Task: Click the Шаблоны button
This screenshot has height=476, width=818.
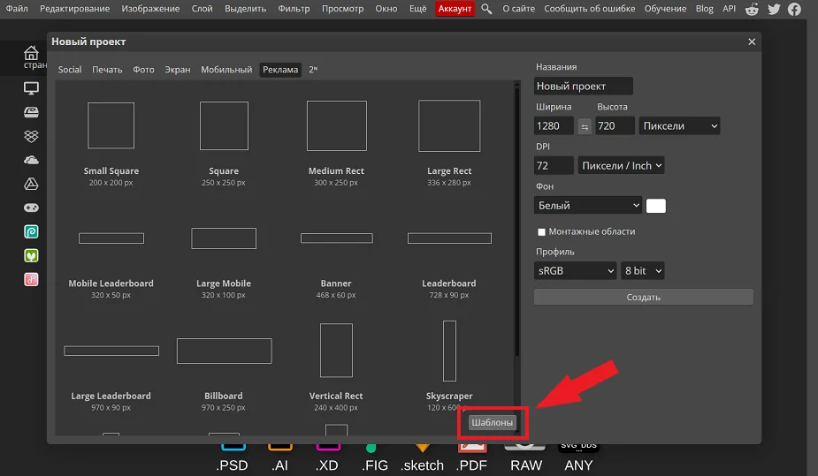Action: point(492,423)
